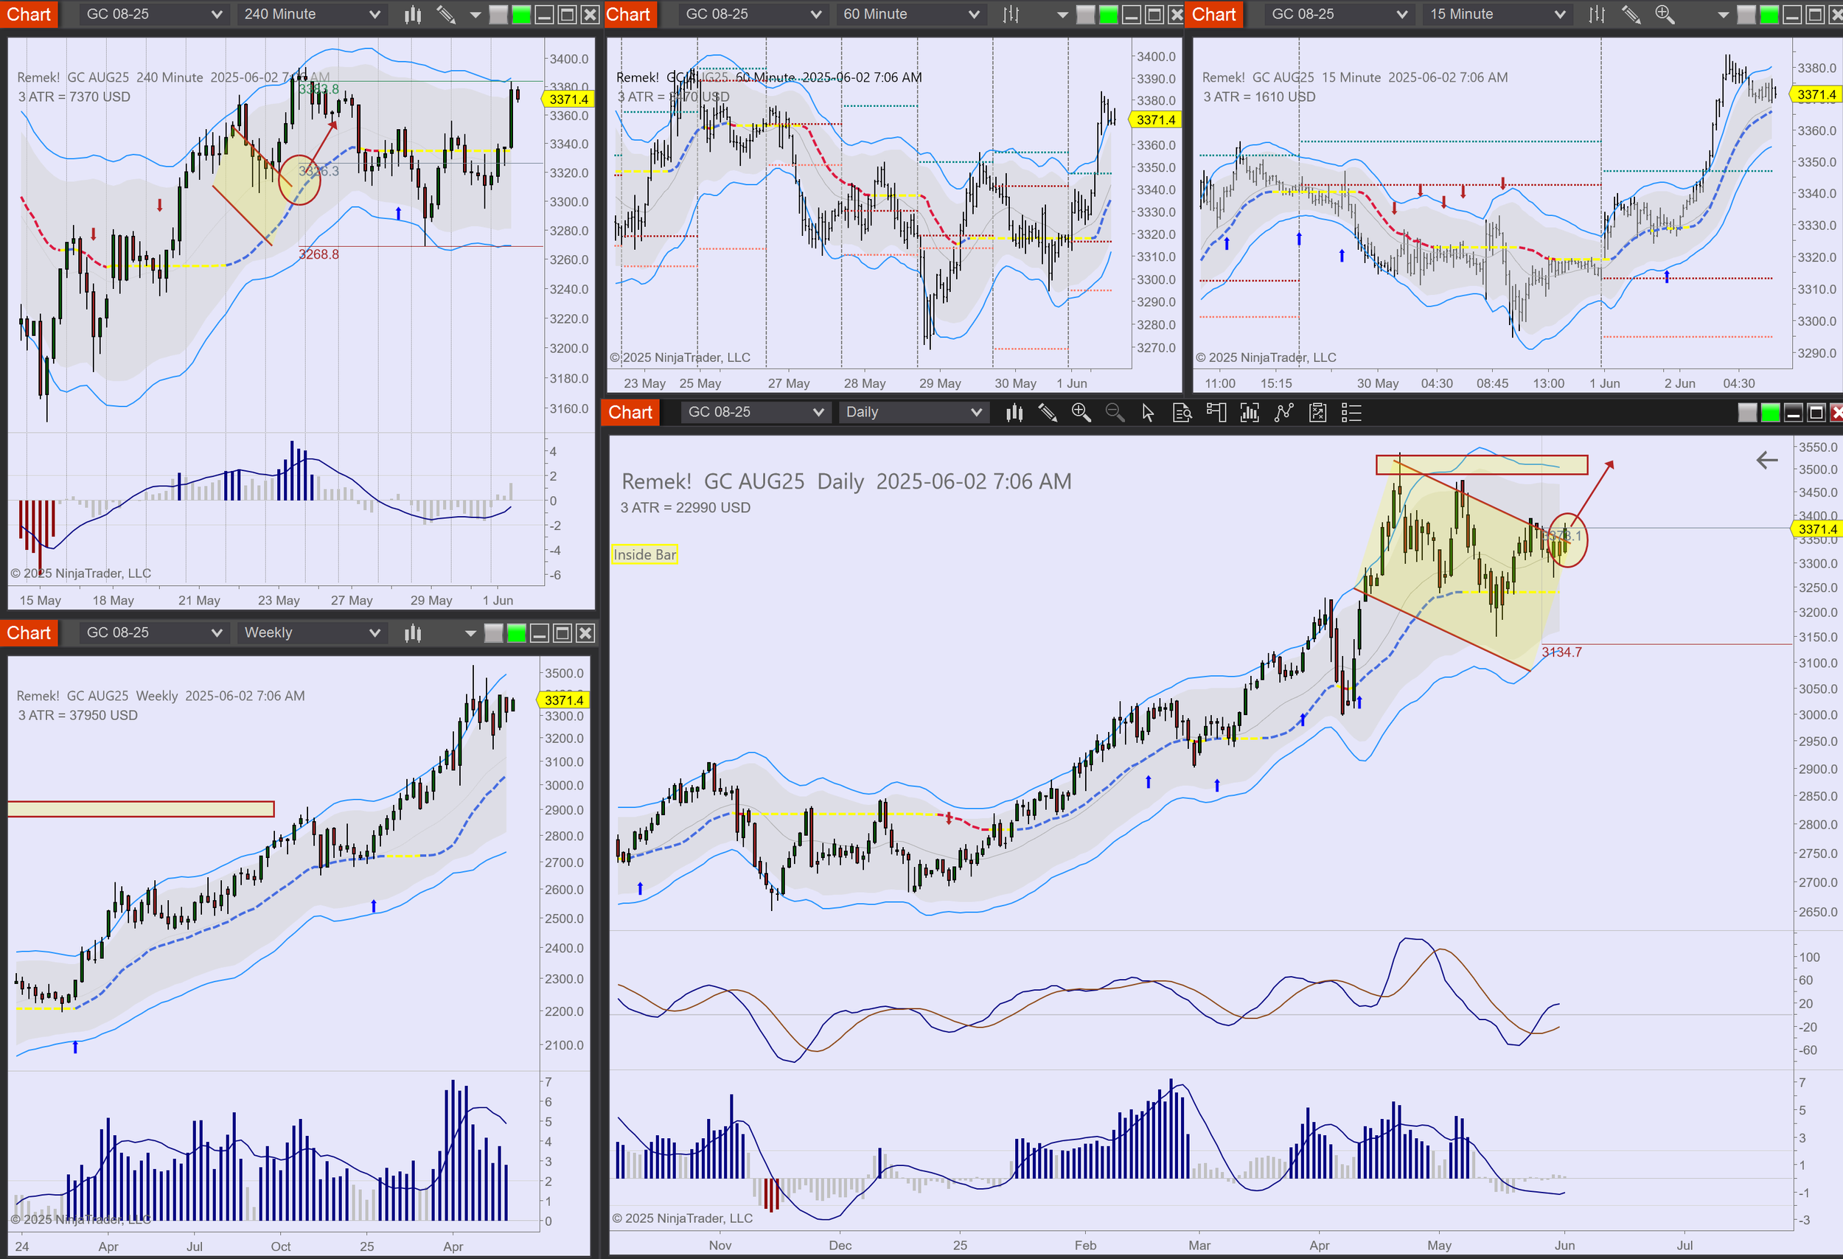Click Zoom Out magnifier in Daily chart
Screen dimensions: 1843x1259
[x=1114, y=412]
